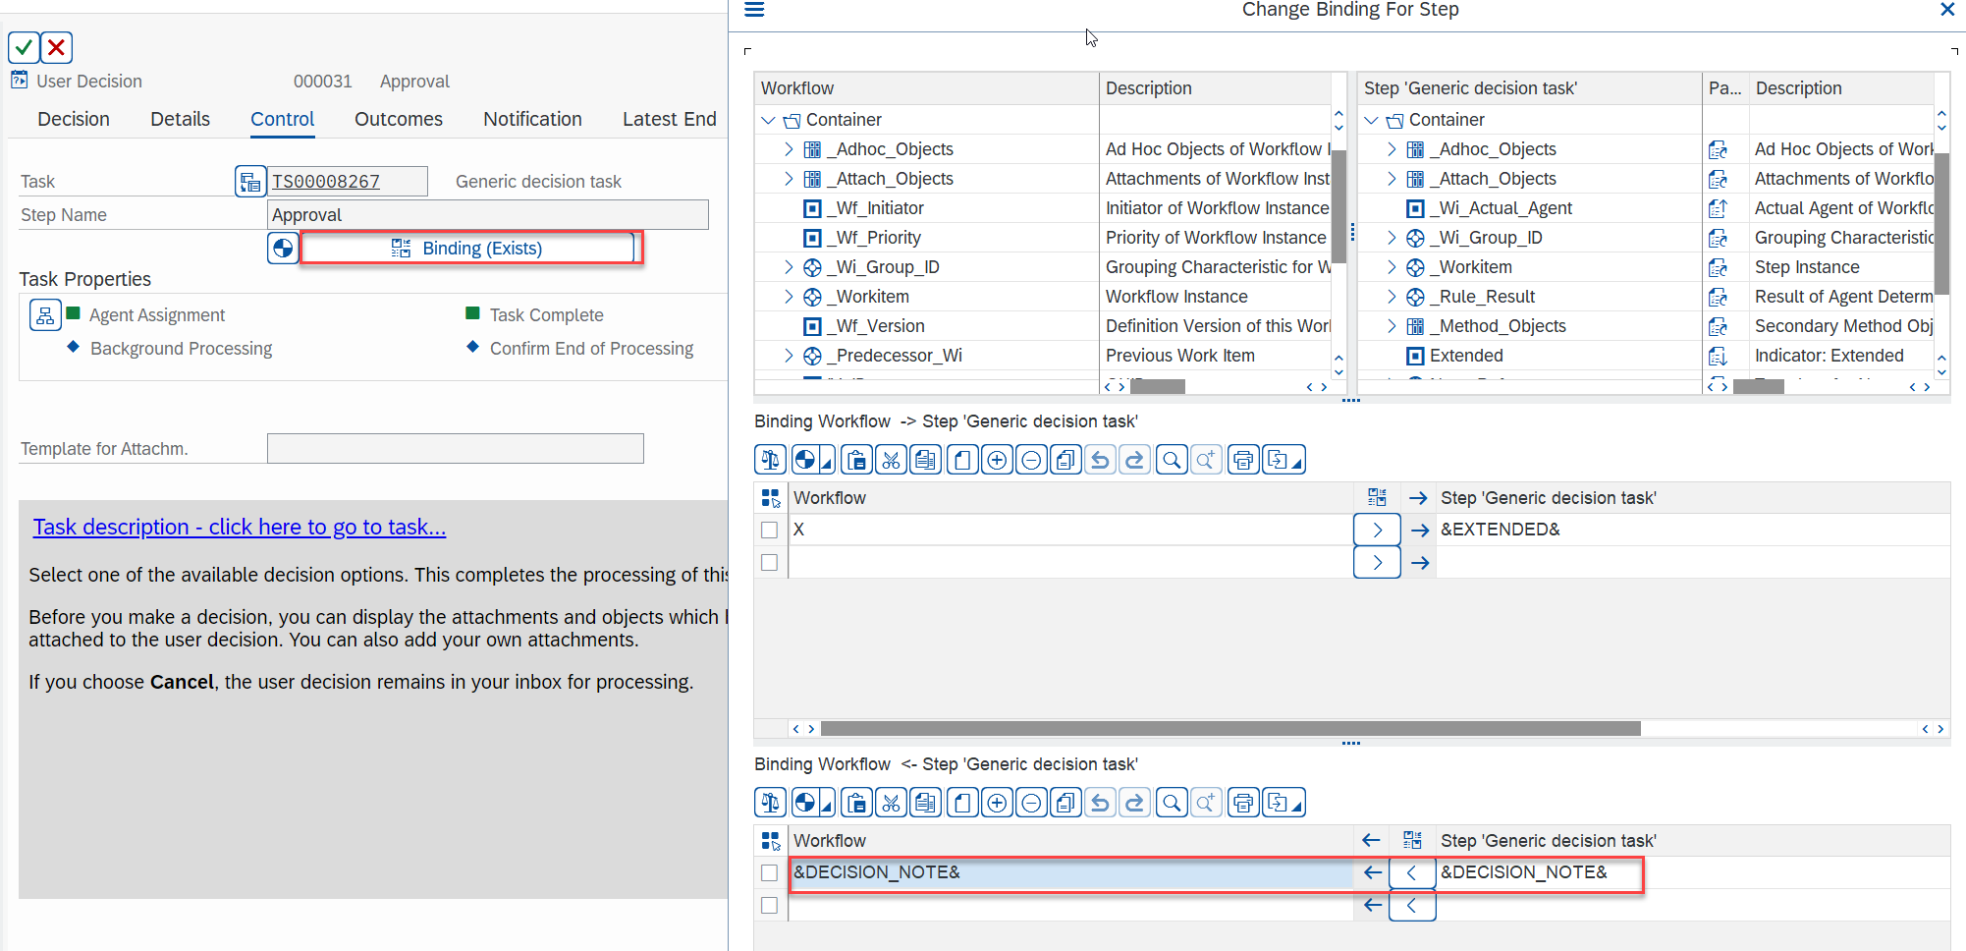
Task: Select the checkbox next to the X binding row
Action: [770, 530]
